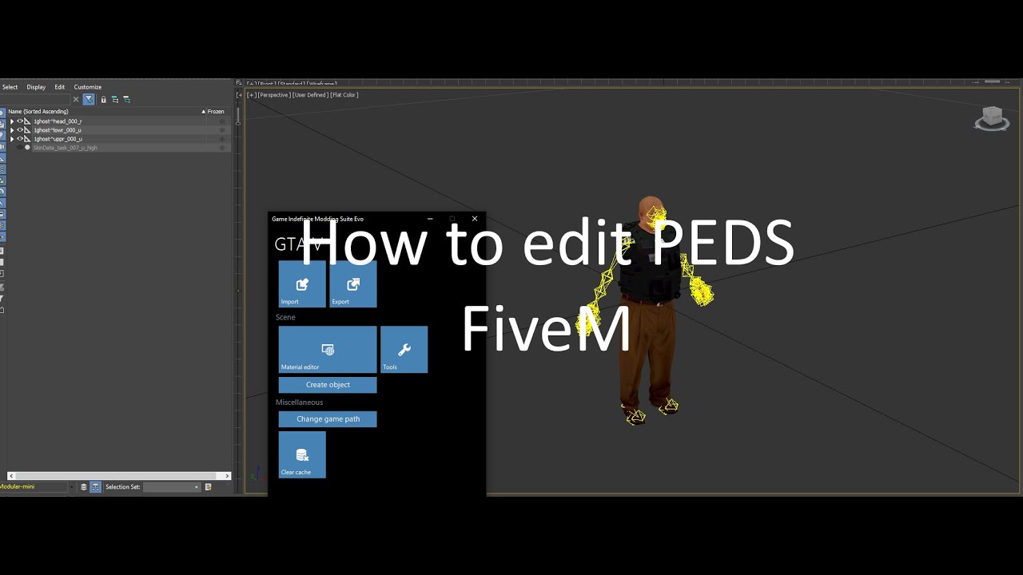Open the Selection Set dropdown
1023x575 pixels.
pos(172,487)
